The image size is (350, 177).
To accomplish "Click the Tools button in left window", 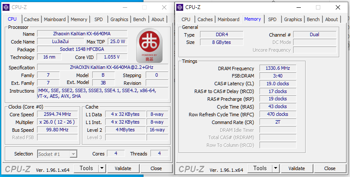I will [x=86, y=168].
